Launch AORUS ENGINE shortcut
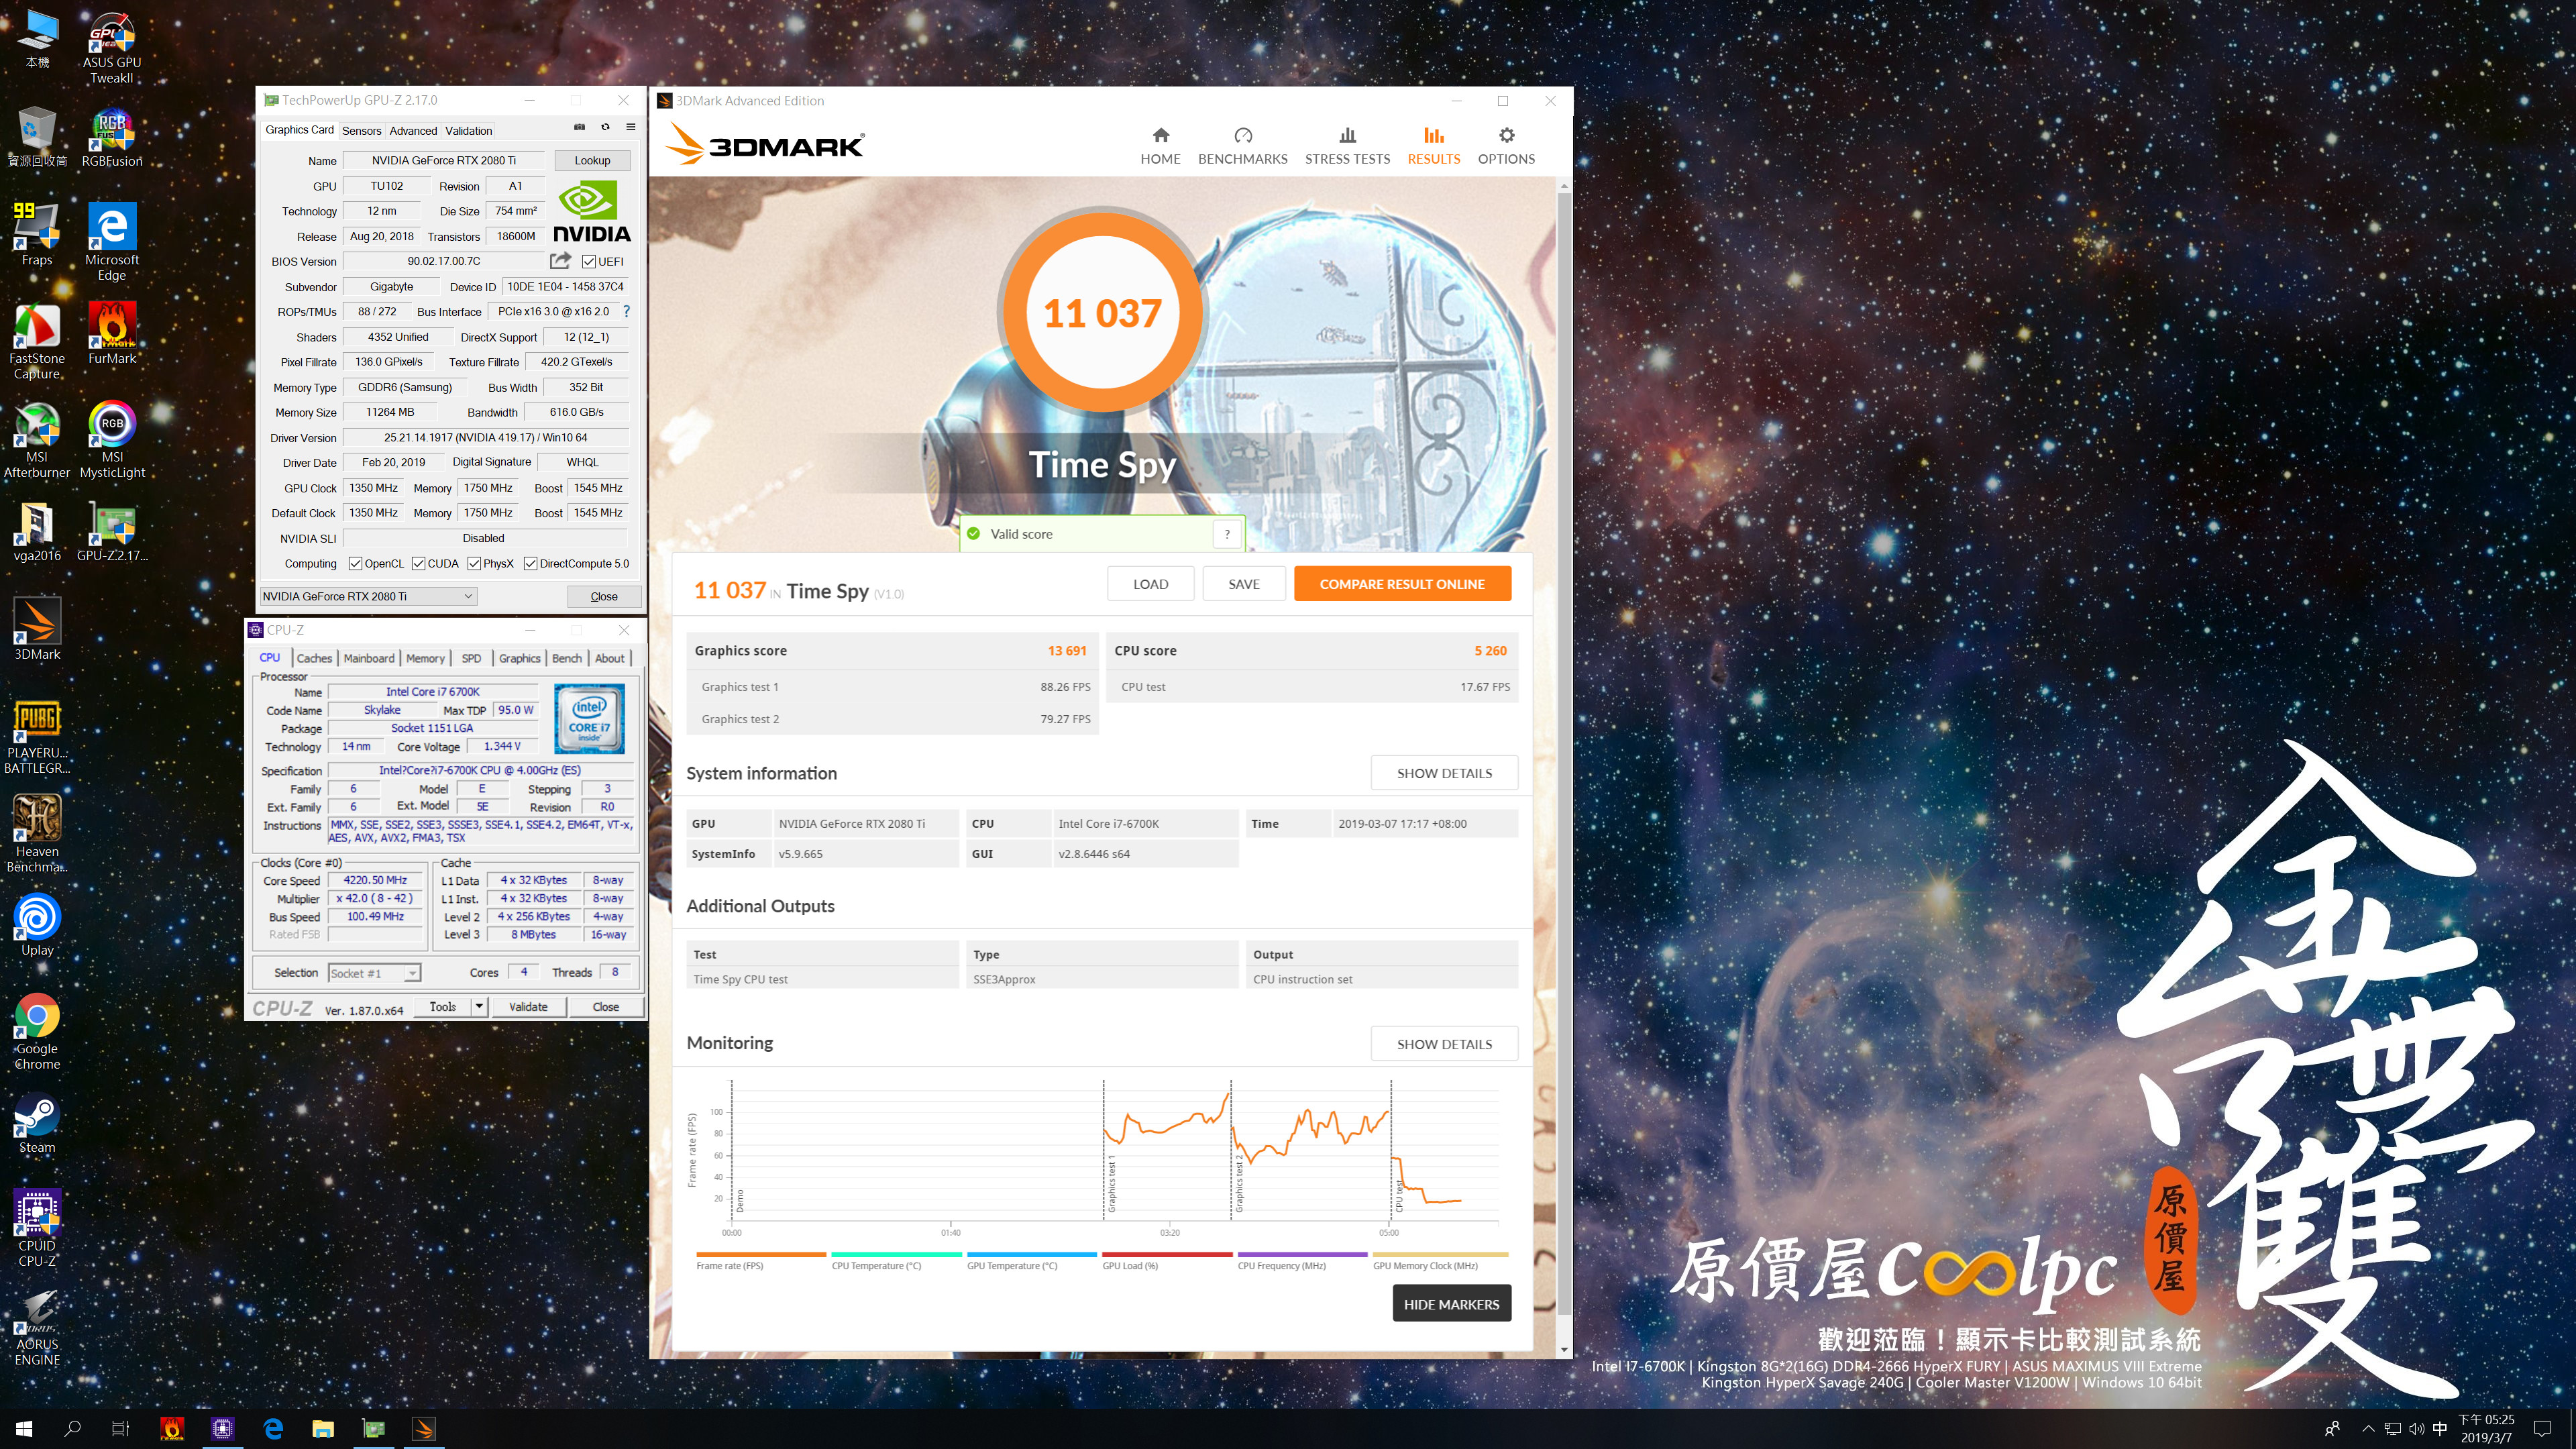Image resolution: width=2576 pixels, height=1449 pixels. [x=37, y=1328]
